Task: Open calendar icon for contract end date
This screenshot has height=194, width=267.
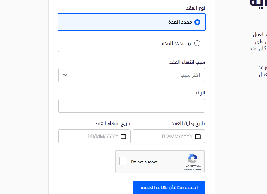Action: click(124, 136)
